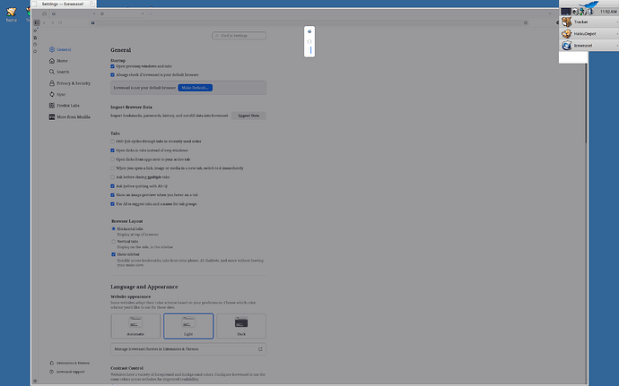Select the Vertical tabs radio option
619x386 pixels.
click(112, 241)
